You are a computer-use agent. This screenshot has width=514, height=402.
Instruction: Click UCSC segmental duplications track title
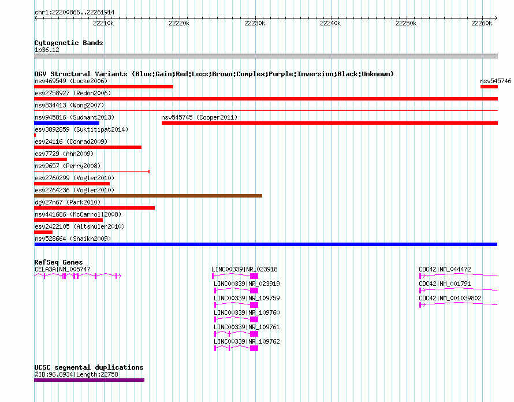click(89, 367)
